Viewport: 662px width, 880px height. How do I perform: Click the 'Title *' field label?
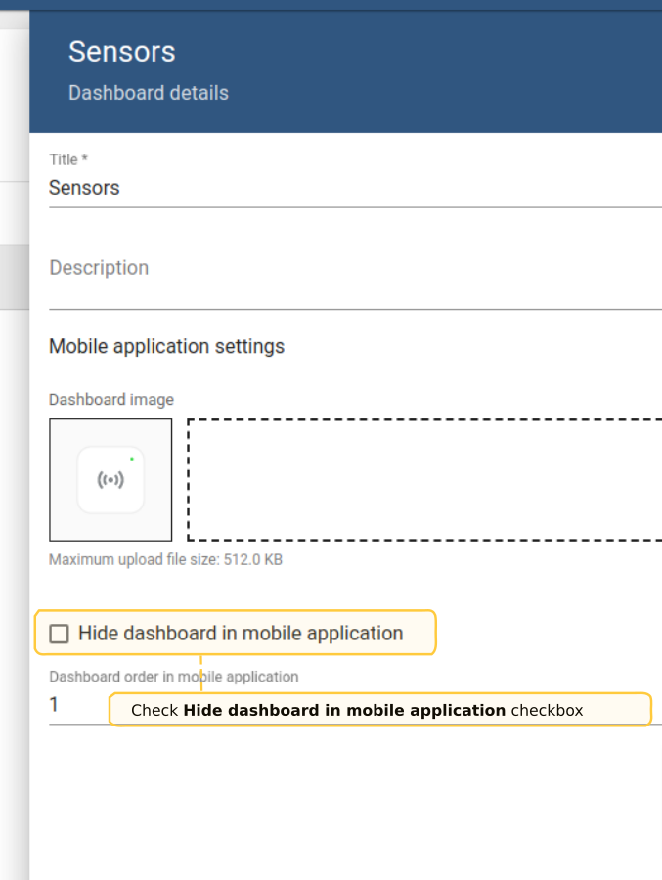68,159
